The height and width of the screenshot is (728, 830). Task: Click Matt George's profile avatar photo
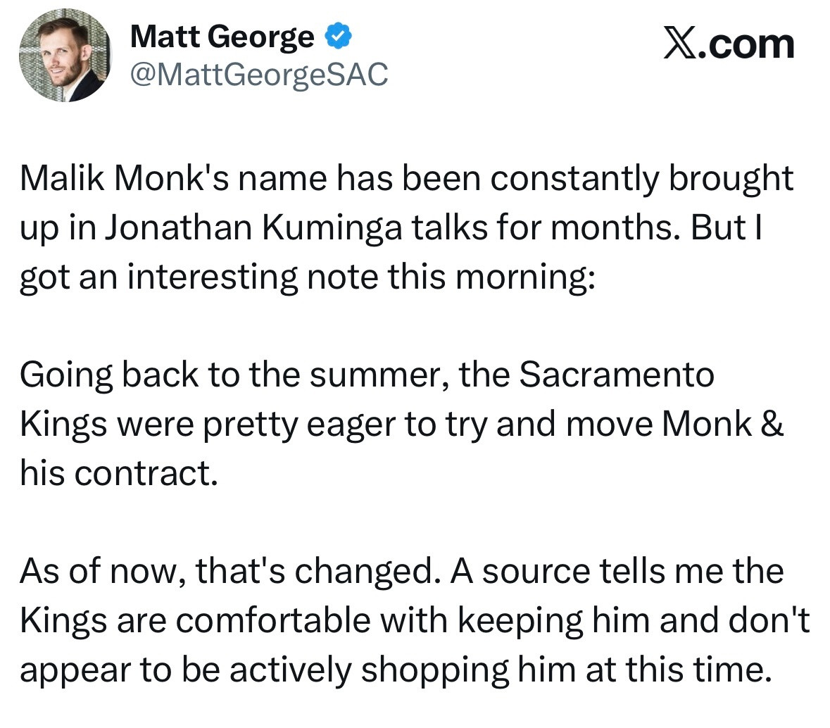65,56
